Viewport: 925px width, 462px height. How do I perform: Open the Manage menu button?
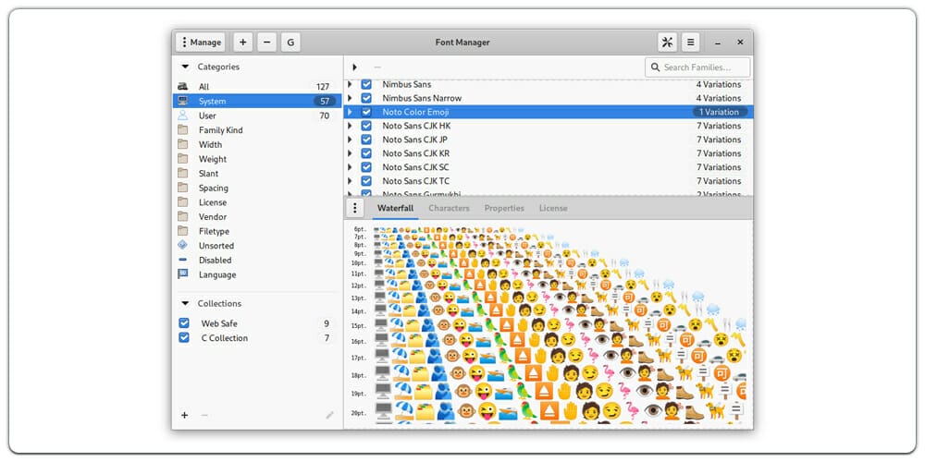point(201,43)
